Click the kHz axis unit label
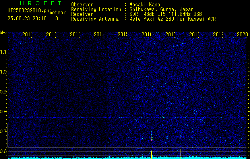The height and width of the screenshot is (159, 250). 4,33
